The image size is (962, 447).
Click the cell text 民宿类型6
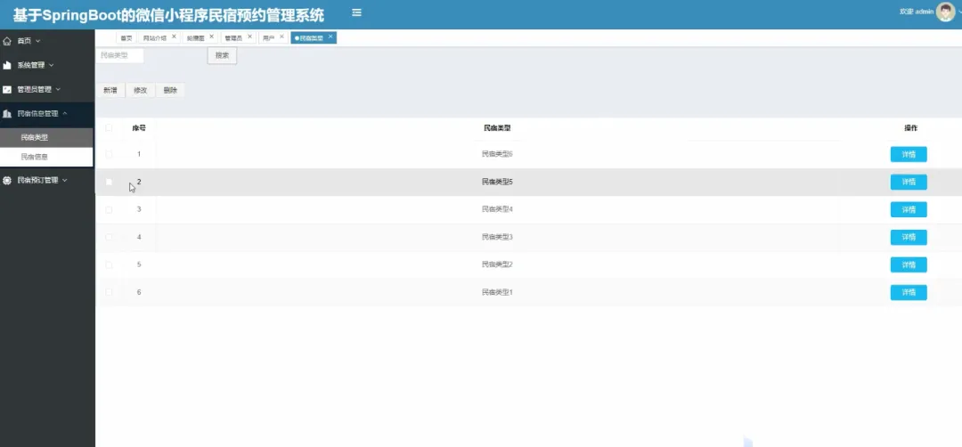tap(497, 154)
